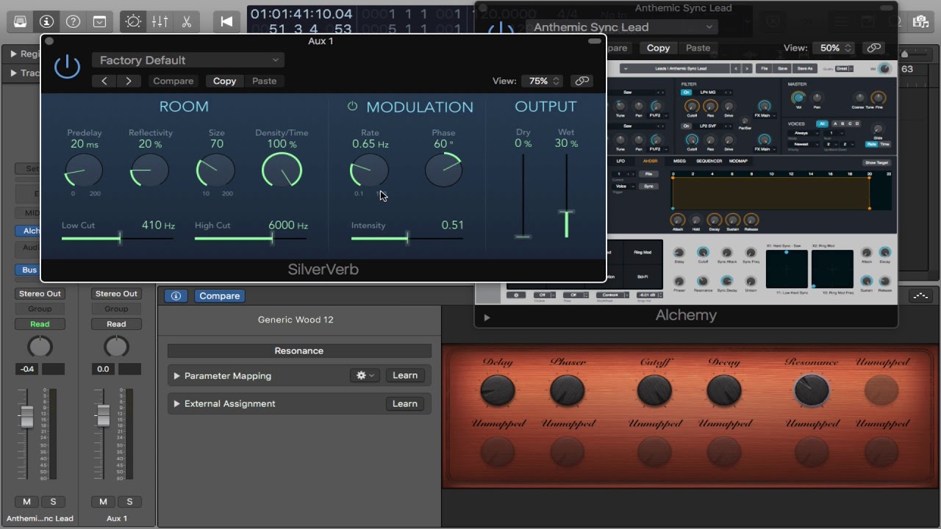Click the Alchemy File button

point(765,68)
